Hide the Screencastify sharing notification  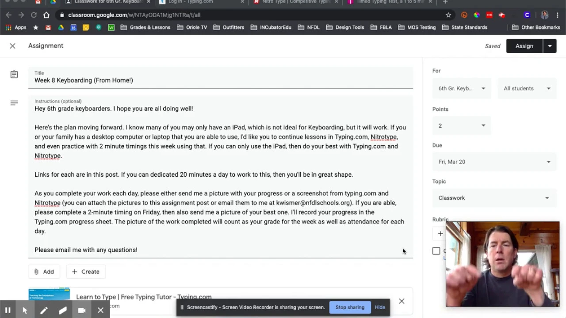click(x=380, y=307)
